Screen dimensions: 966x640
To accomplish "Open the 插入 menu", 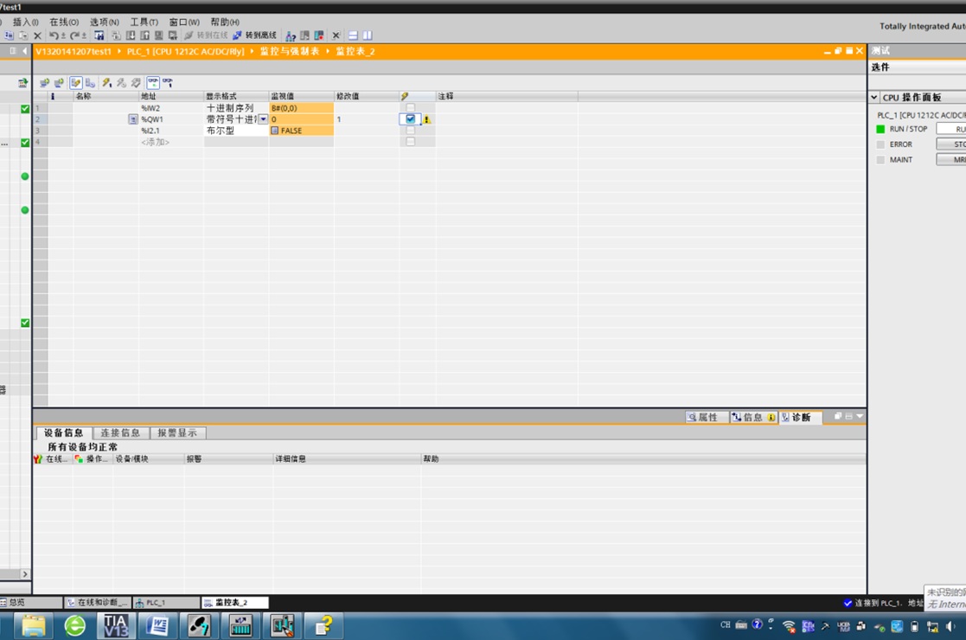I will 25,22.
